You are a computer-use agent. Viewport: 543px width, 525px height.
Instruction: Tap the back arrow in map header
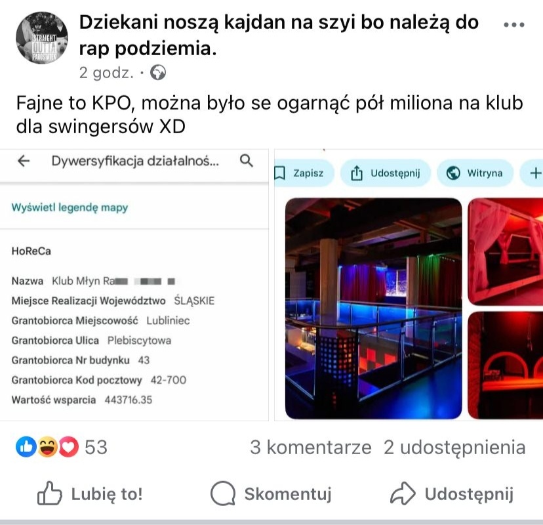click(24, 161)
